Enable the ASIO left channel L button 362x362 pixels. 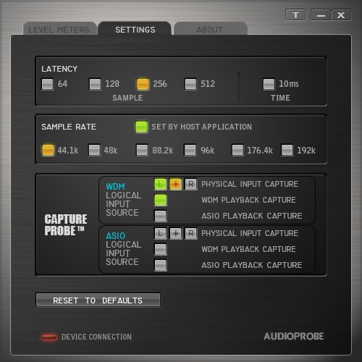161,234
